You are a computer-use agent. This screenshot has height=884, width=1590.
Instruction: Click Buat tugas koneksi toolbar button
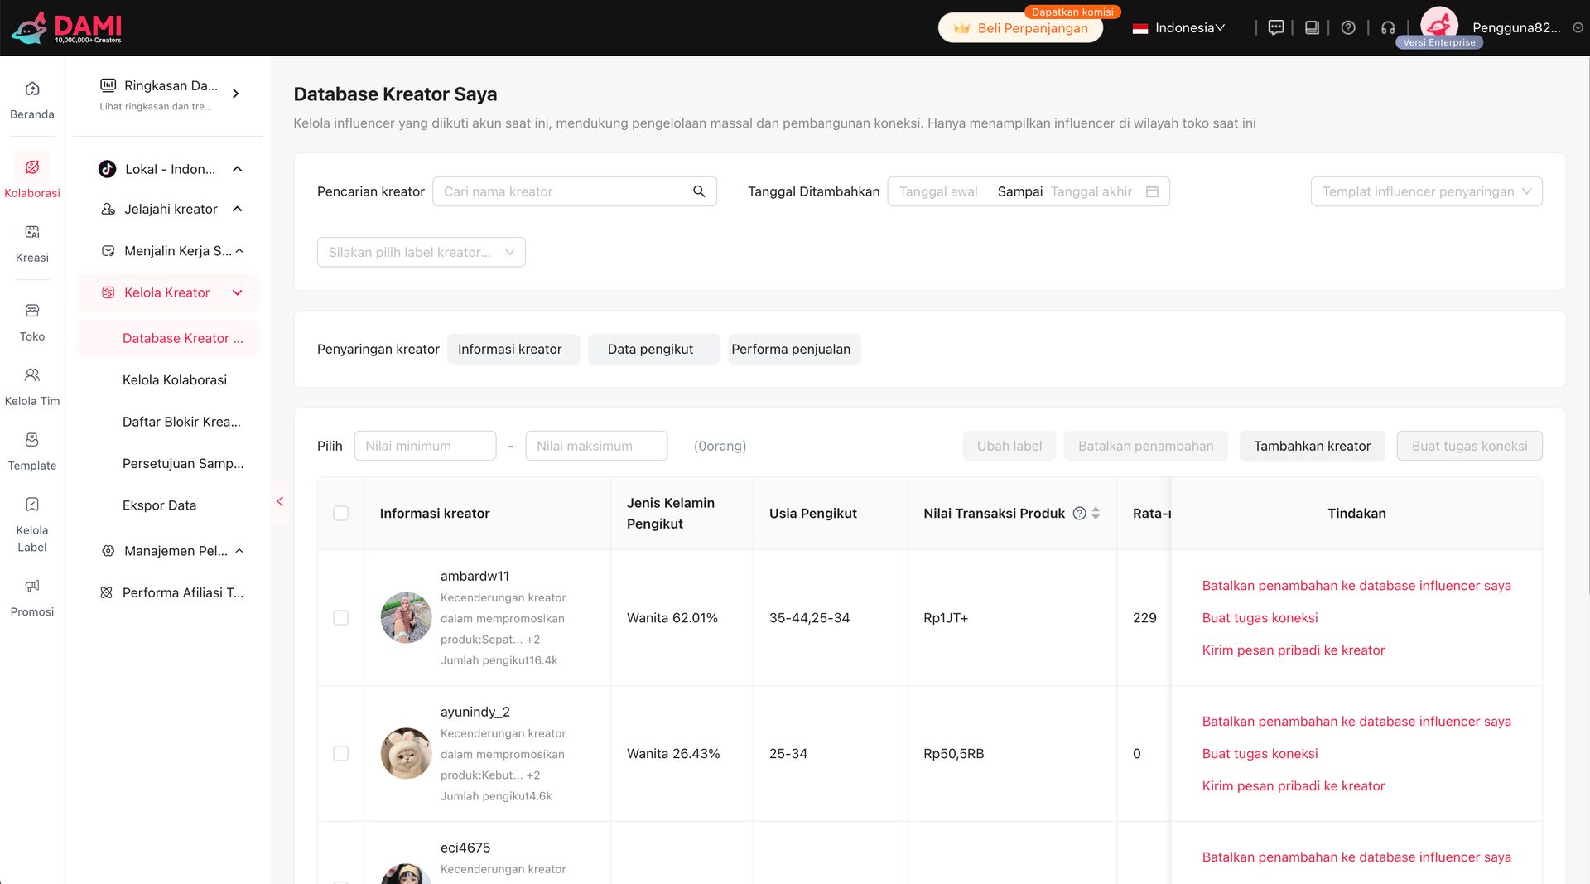tap(1469, 446)
